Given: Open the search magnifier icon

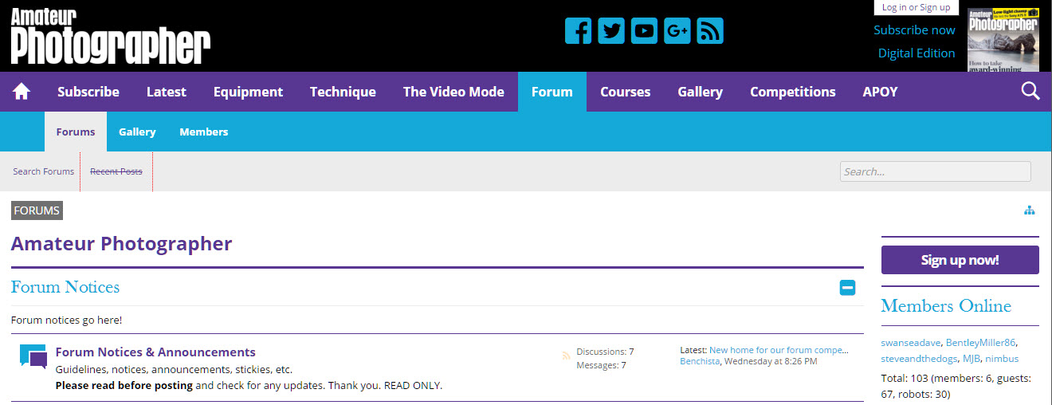Looking at the screenshot, I should pyautogui.click(x=1030, y=91).
